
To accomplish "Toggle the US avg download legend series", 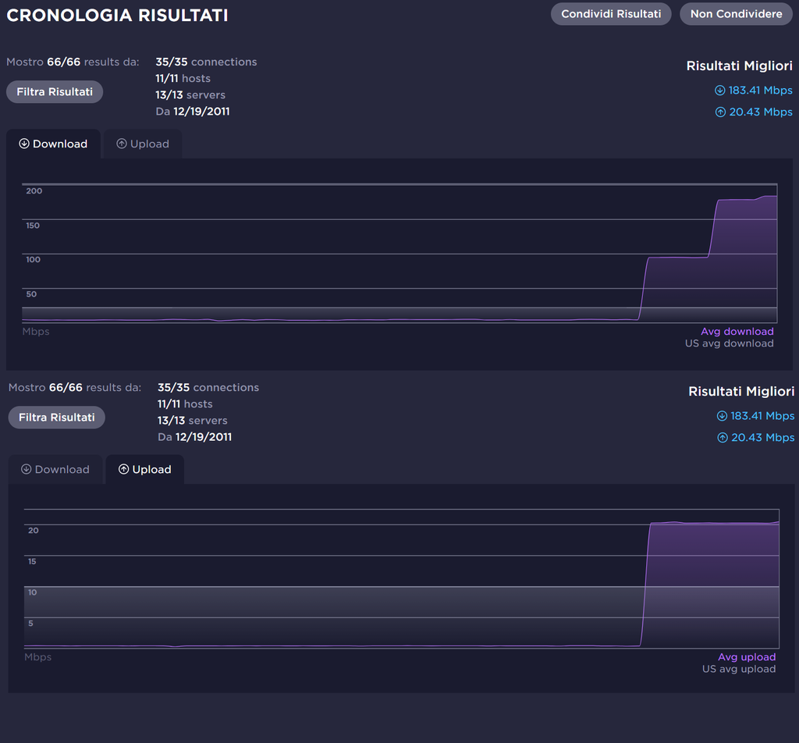I will tap(729, 343).
